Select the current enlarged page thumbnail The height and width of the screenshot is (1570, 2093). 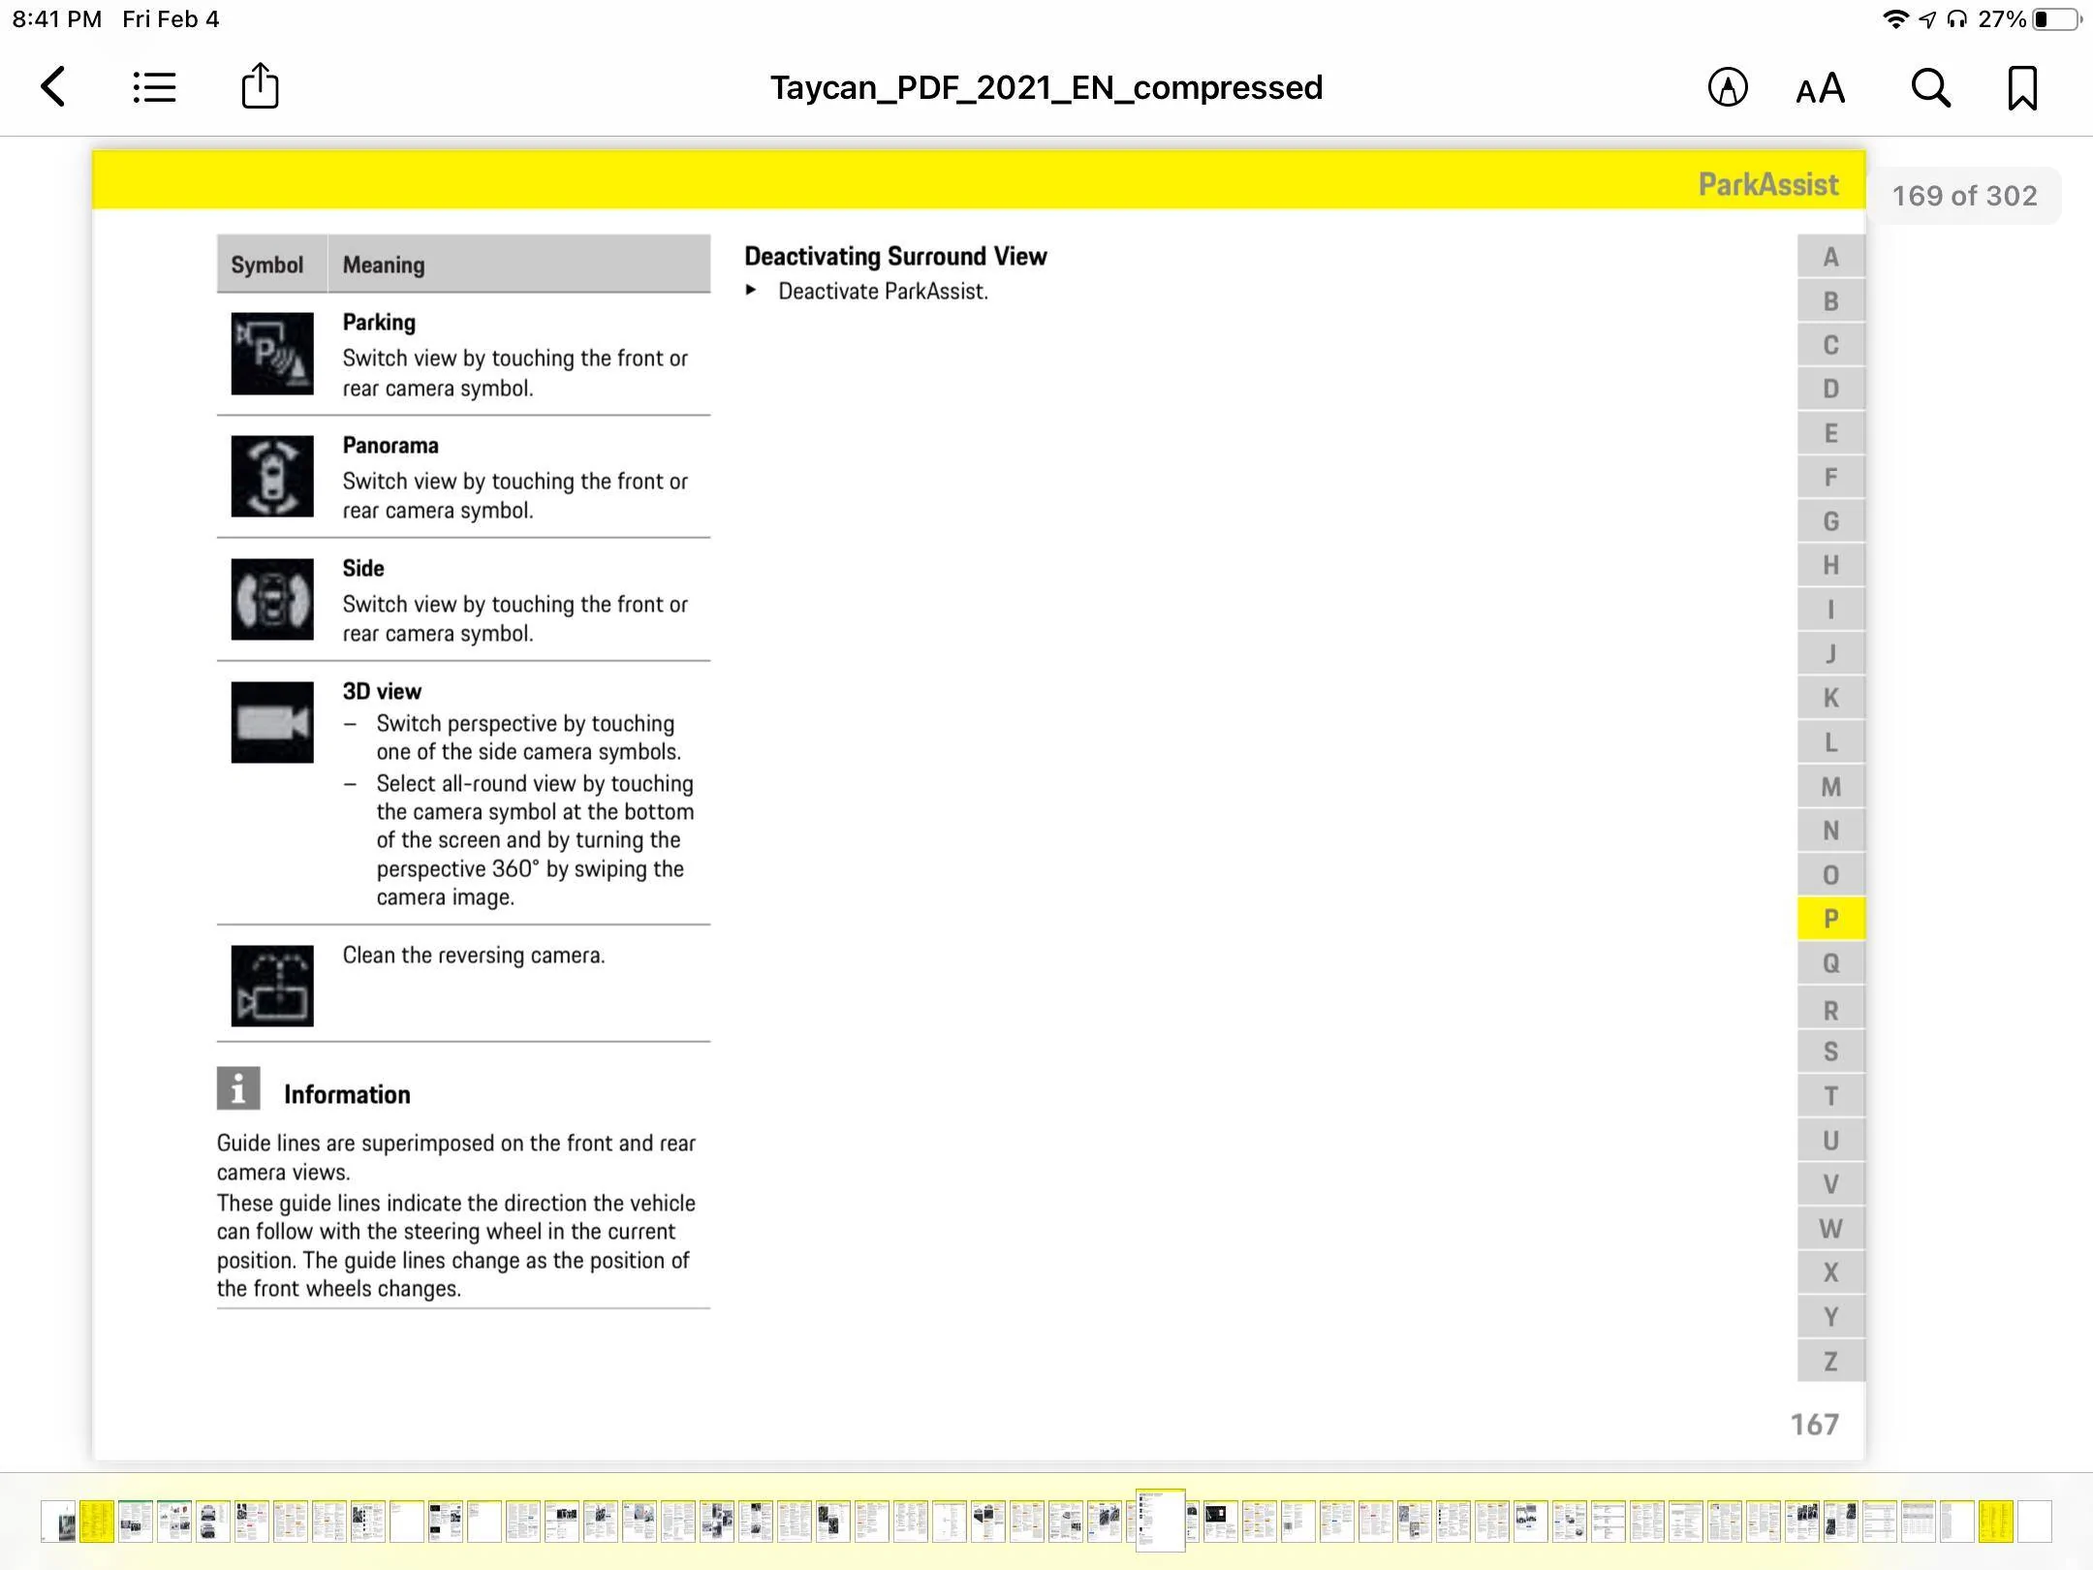[x=1161, y=1521]
